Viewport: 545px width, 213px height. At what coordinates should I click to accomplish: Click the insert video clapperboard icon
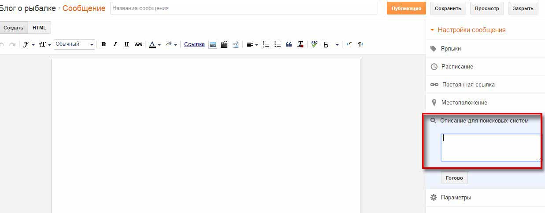click(x=224, y=44)
